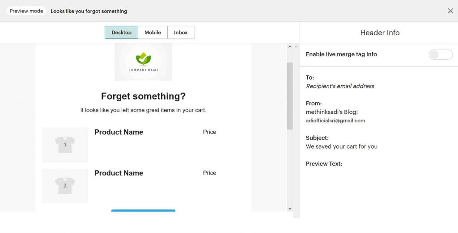Click the 'Forget something?' heading
The image size is (458, 233).
pyautogui.click(x=143, y=96)
